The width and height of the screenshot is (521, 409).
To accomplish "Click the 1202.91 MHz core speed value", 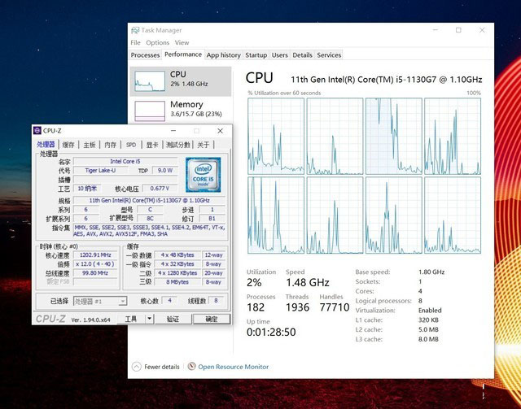I will (x=95, y=255).
